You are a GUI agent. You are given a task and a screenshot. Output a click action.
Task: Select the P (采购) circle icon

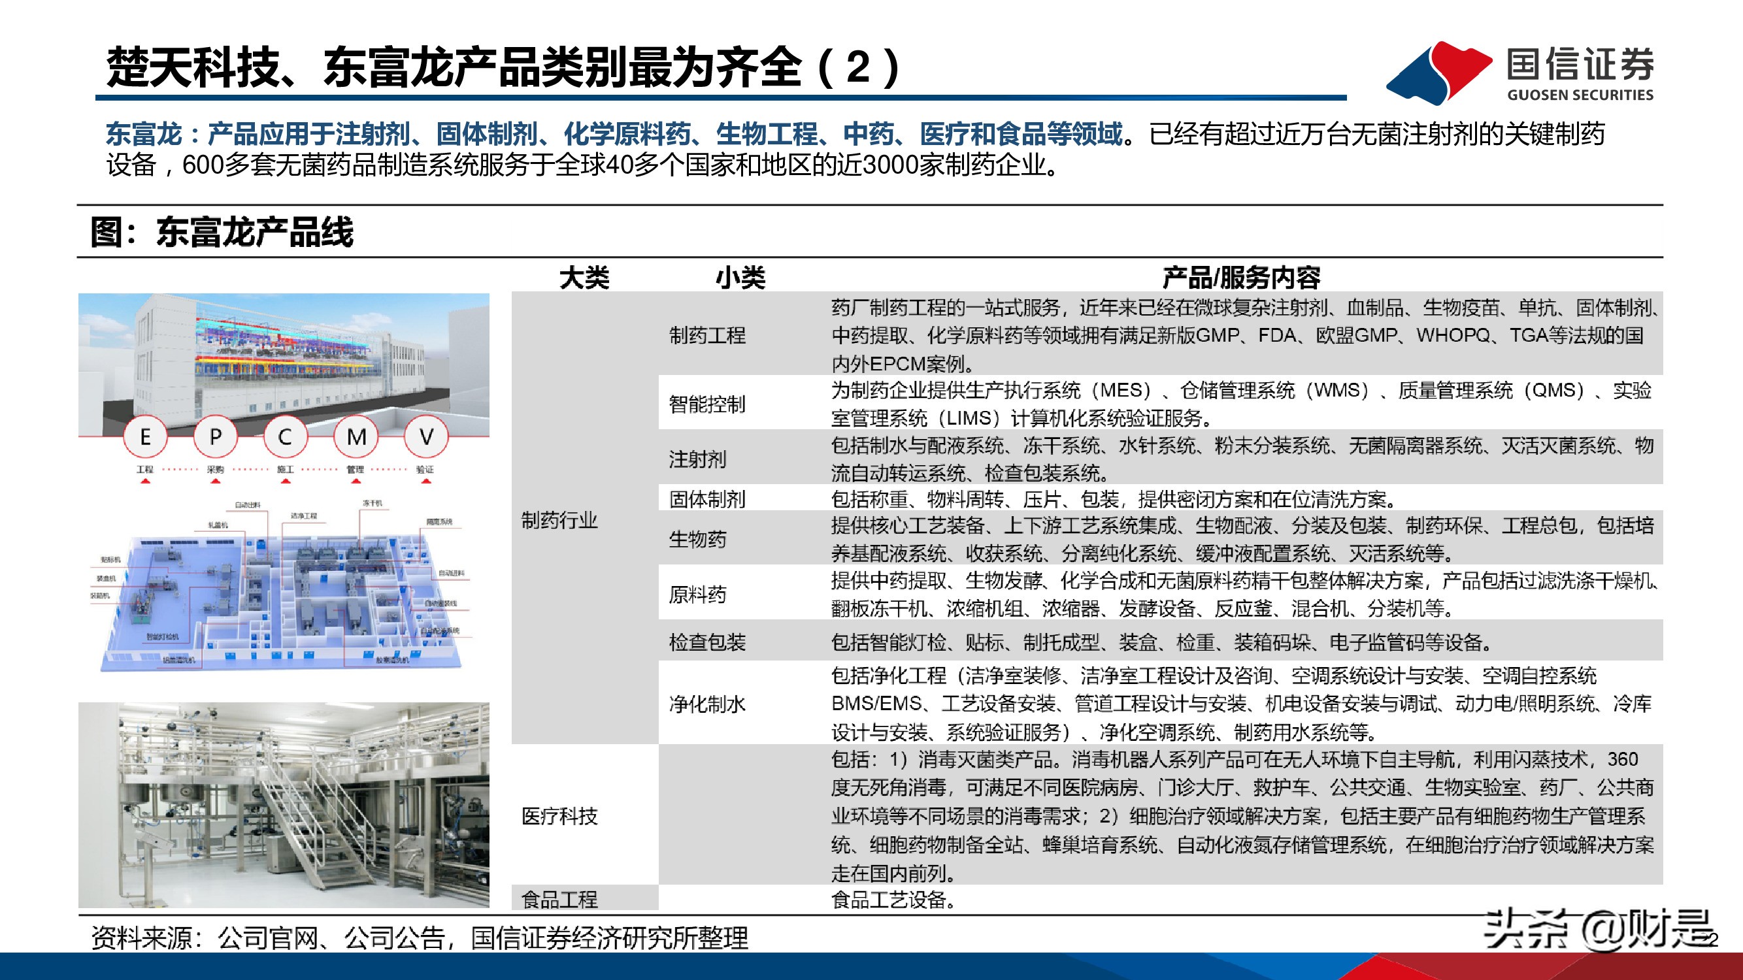(x=215, y=437)
